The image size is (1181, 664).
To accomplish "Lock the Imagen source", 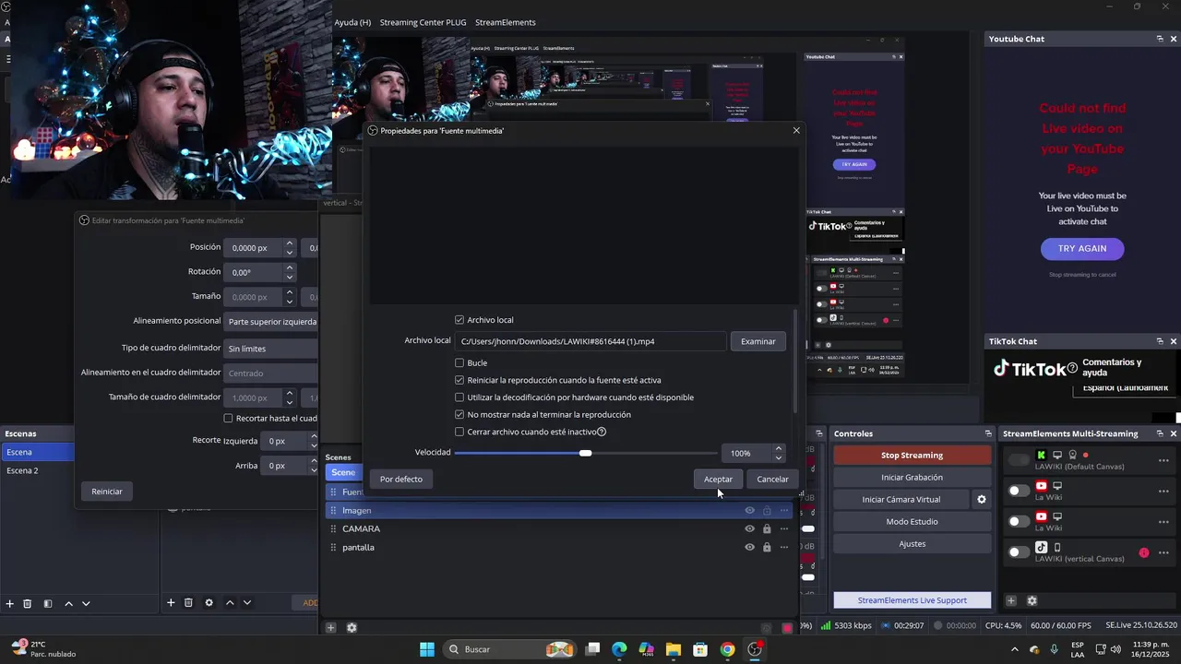I will 767,510.
